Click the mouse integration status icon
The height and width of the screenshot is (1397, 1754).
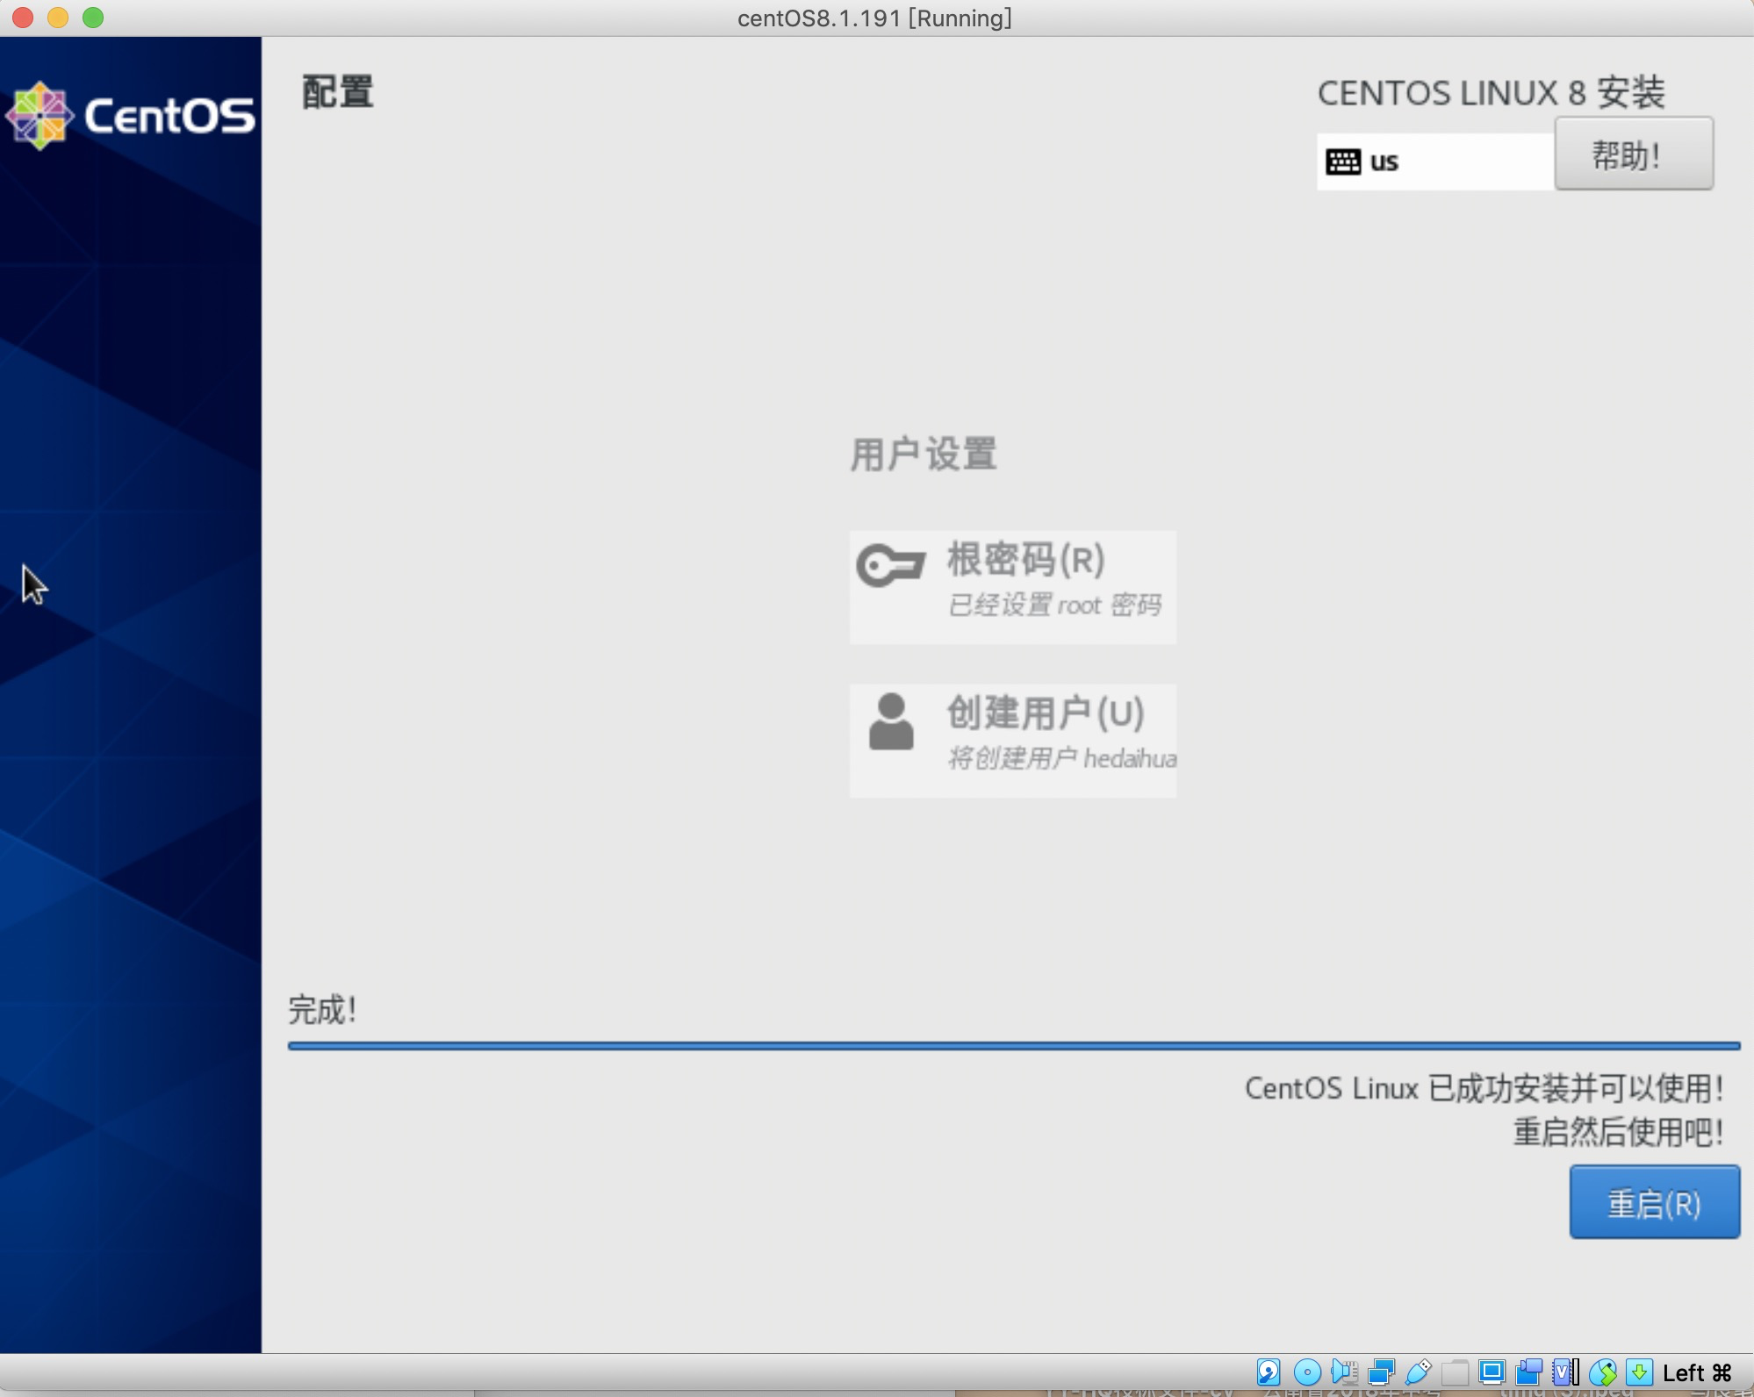[x=1602, y=1372]
